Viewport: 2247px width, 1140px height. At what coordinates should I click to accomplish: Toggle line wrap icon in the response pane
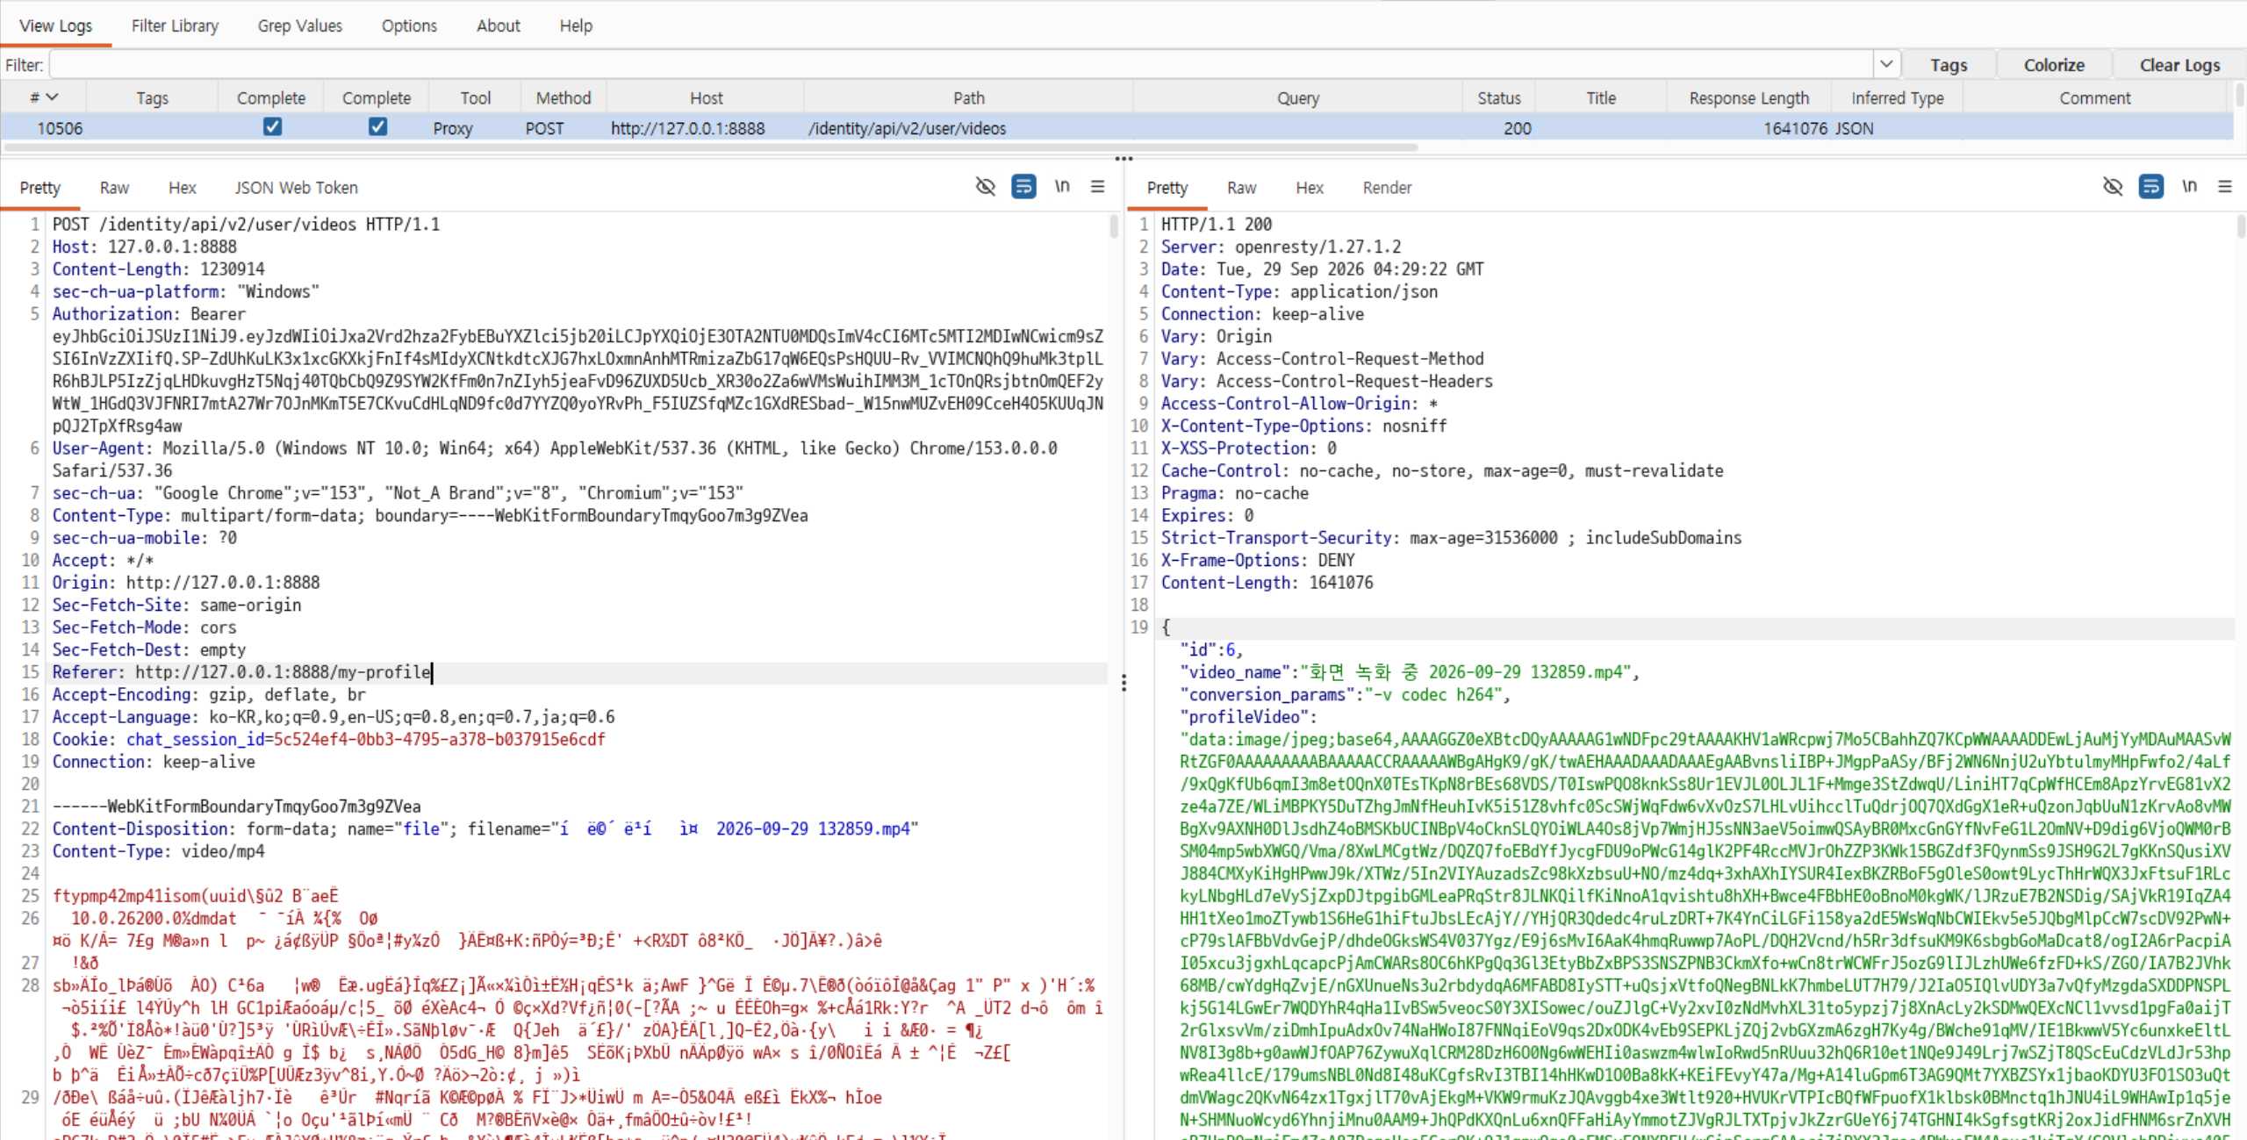click(2150, 186)
